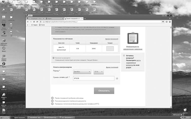Click the page vertical scrollbar thumb
The image size is (191, 119).
tap(171, 84)
